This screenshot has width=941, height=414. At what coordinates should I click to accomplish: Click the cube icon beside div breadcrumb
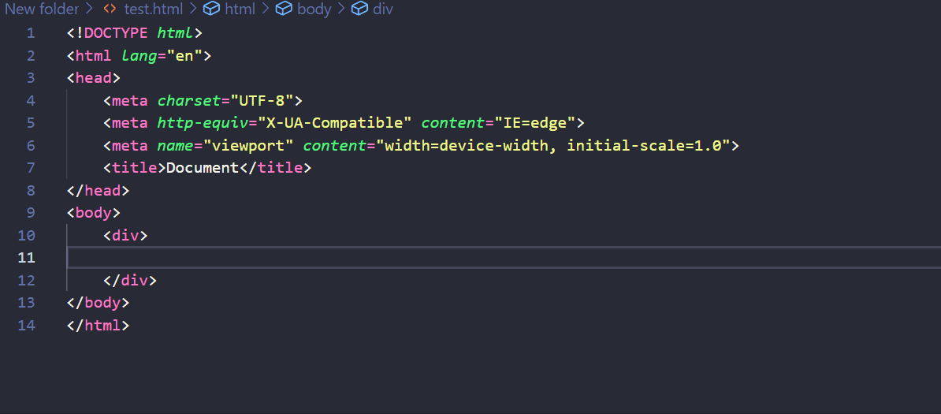(359, 9)
